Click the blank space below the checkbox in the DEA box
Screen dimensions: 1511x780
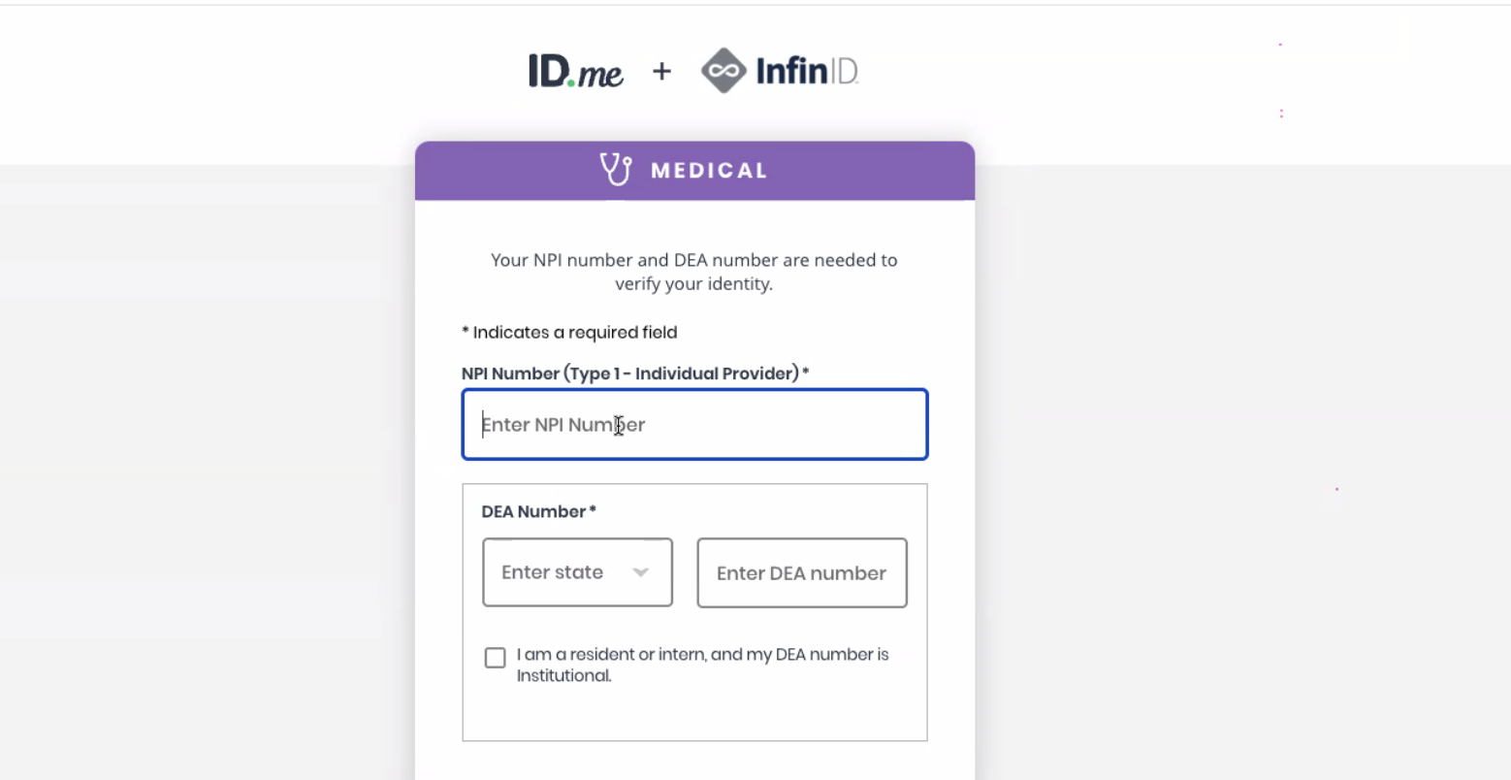[x=694, y=713]
